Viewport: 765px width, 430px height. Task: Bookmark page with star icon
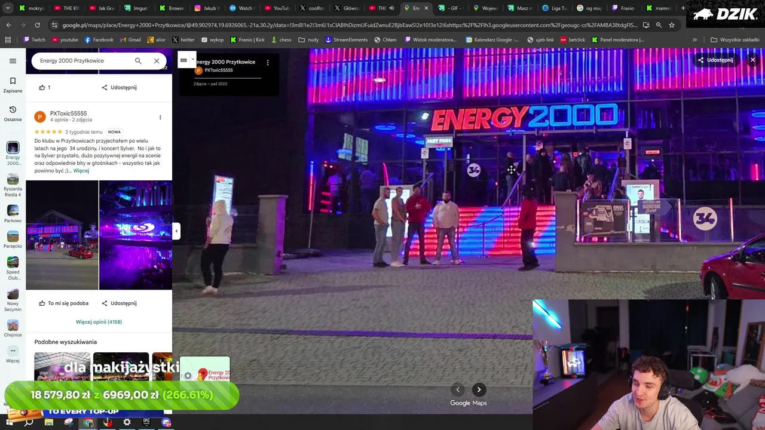coord(672,25)
